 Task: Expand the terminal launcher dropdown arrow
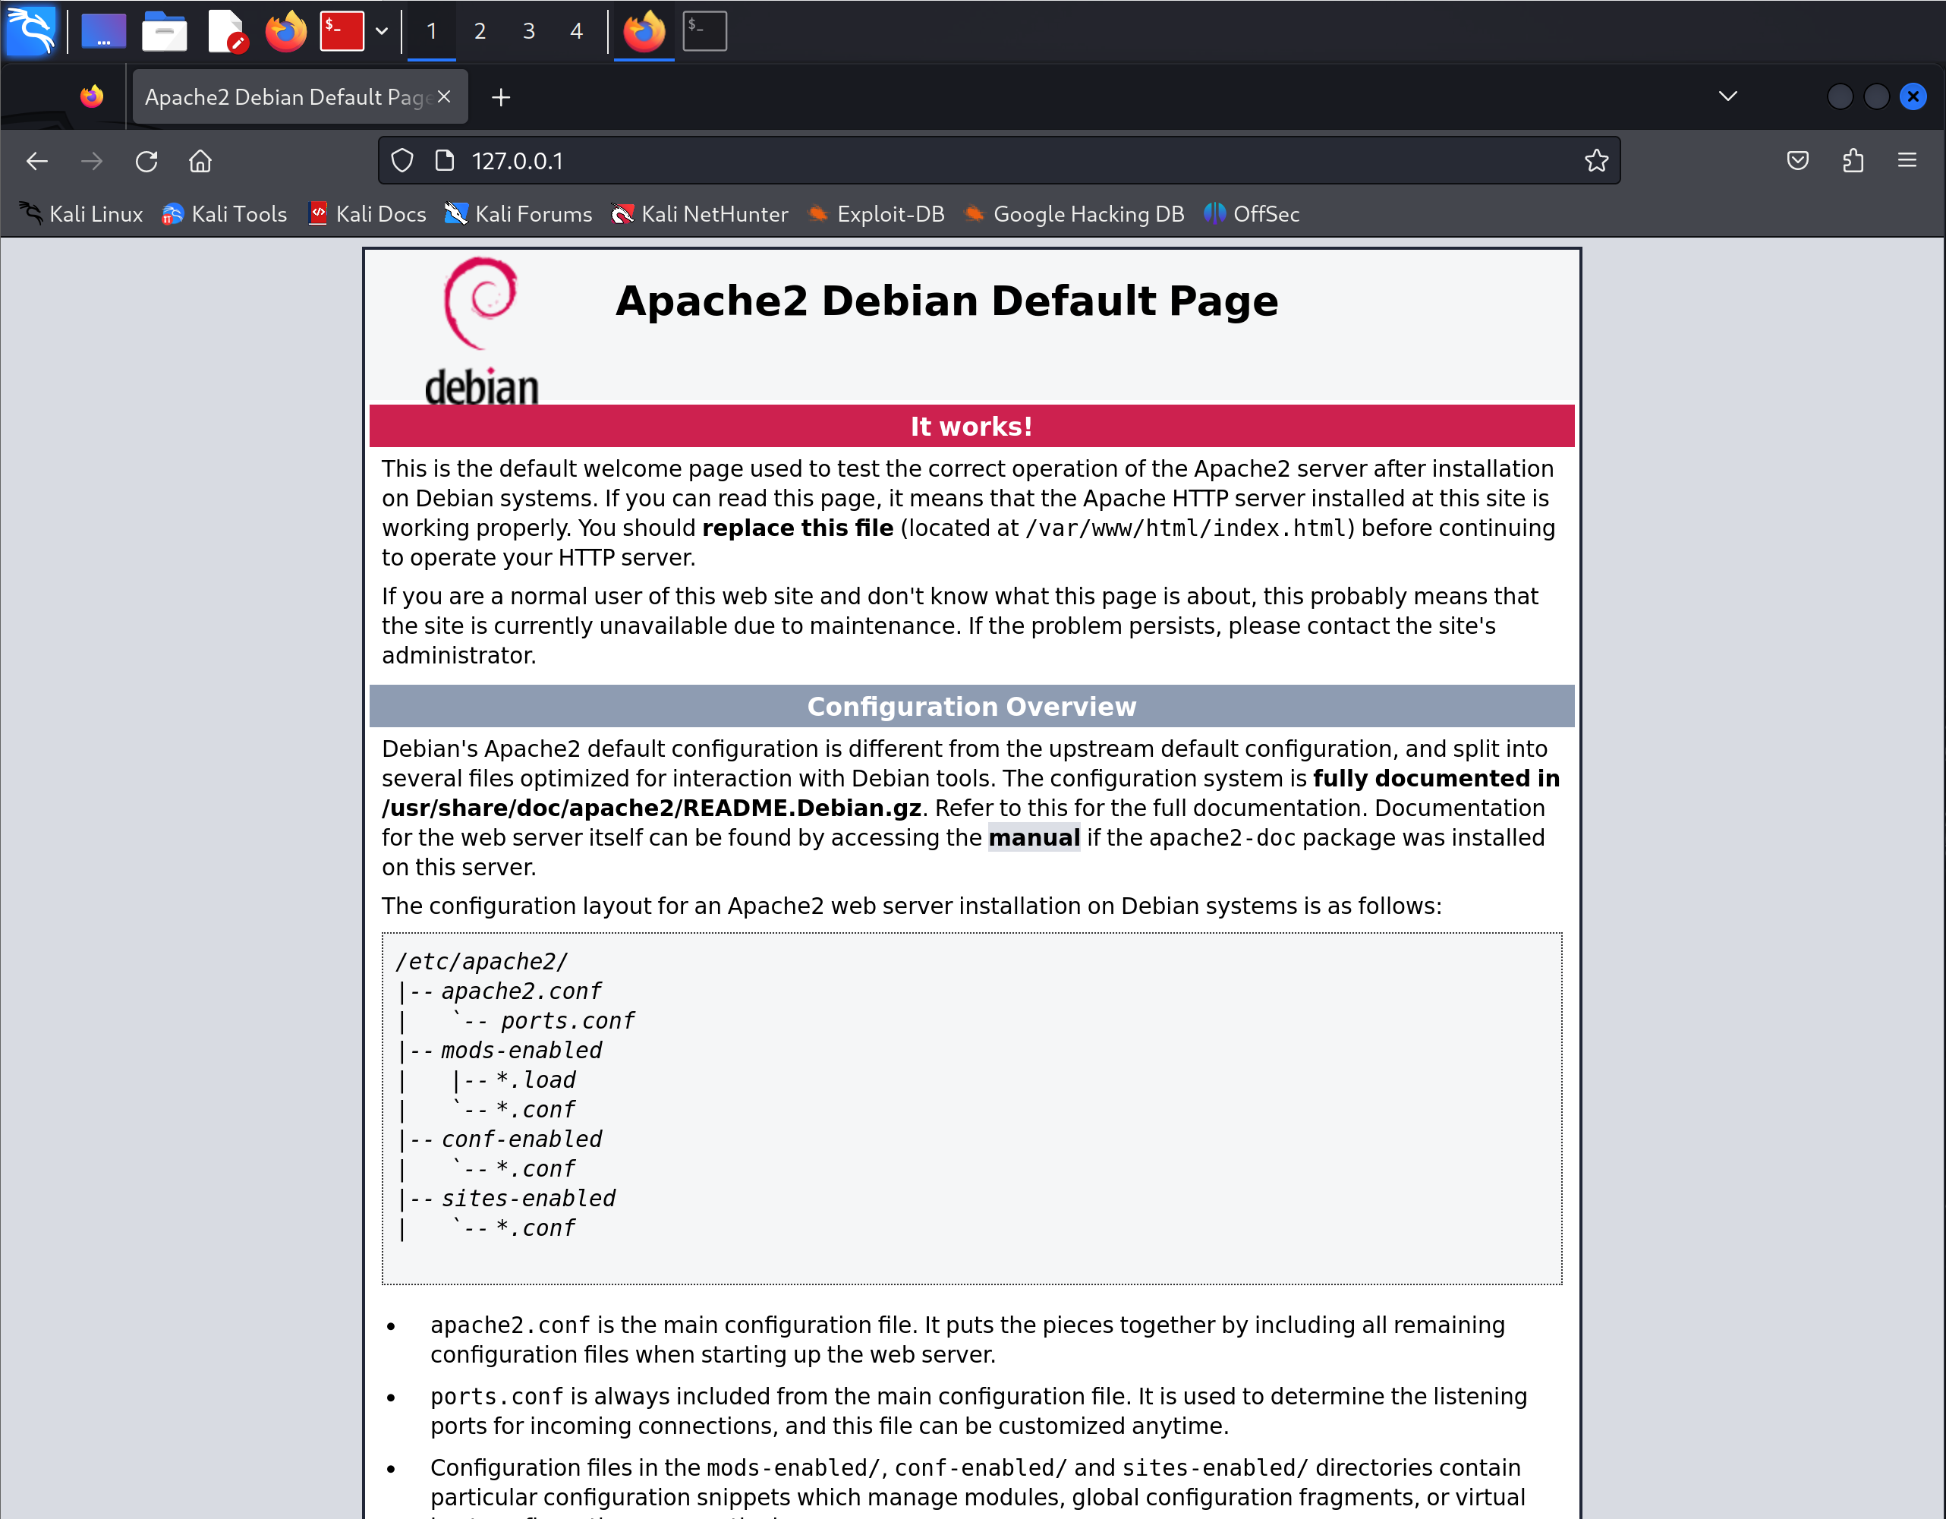[381, 32]
